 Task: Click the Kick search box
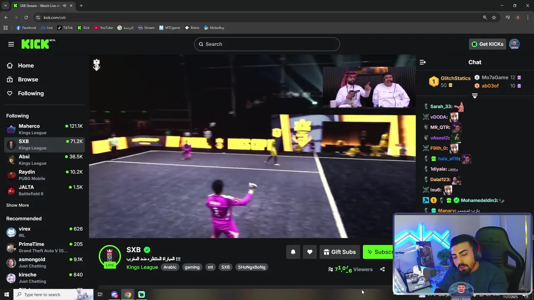(x=267, y=44)
